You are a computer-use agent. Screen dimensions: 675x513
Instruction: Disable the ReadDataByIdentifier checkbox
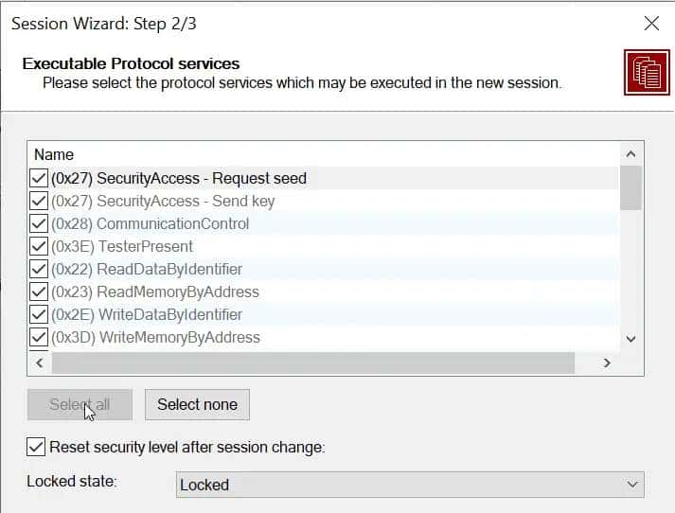[x=39, y=269]
